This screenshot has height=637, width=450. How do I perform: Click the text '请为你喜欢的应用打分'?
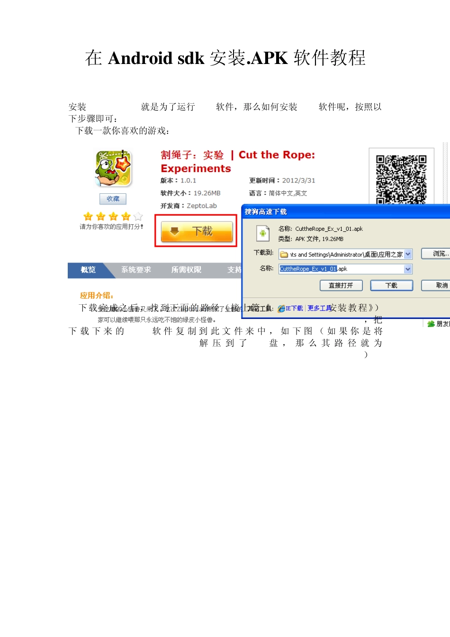[x=111, y=227]
